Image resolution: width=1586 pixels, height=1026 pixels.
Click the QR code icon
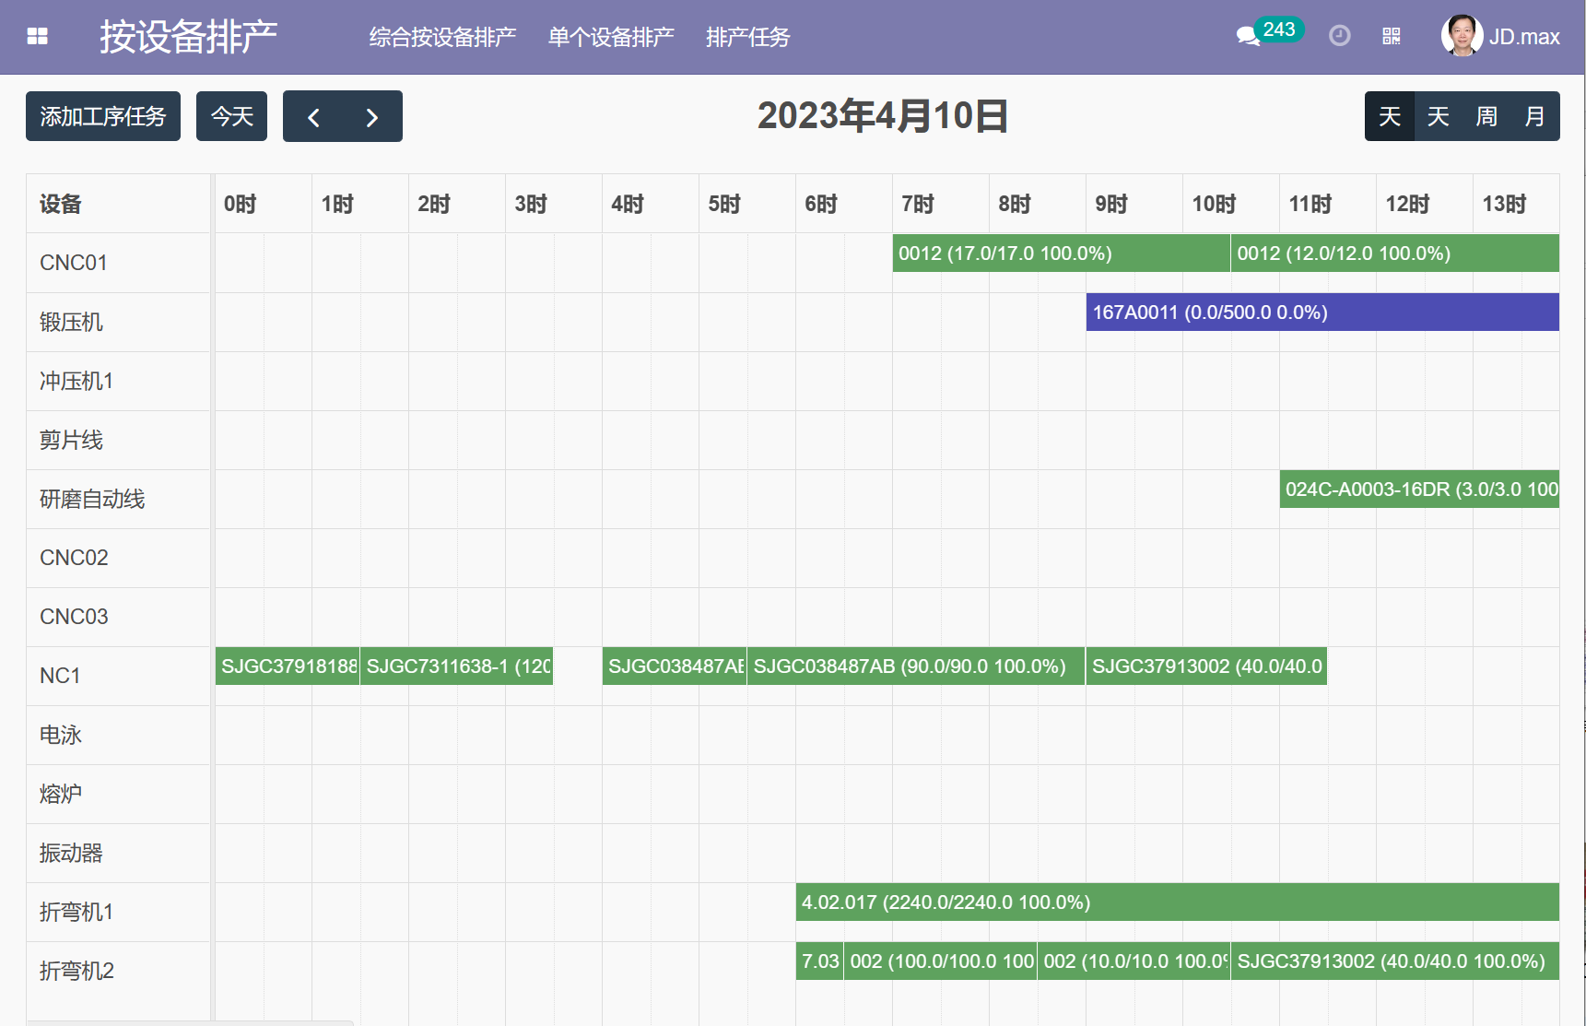(1391, 36)
